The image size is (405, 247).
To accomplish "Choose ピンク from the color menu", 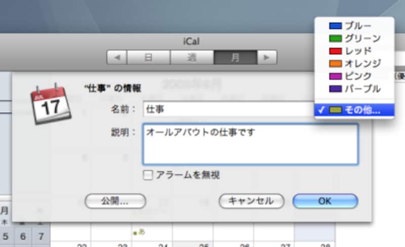I will tap(354, 76).
